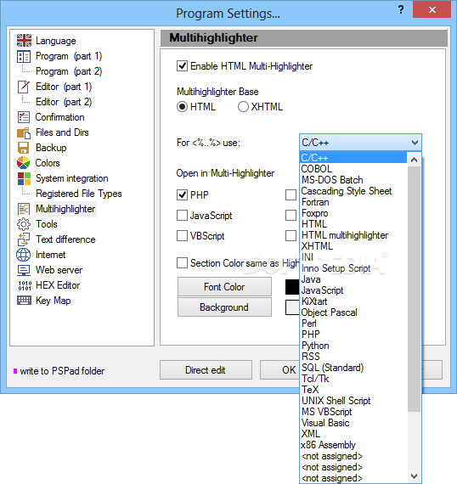
Task: Click the help question mark icon
Action: click(401, 9)
